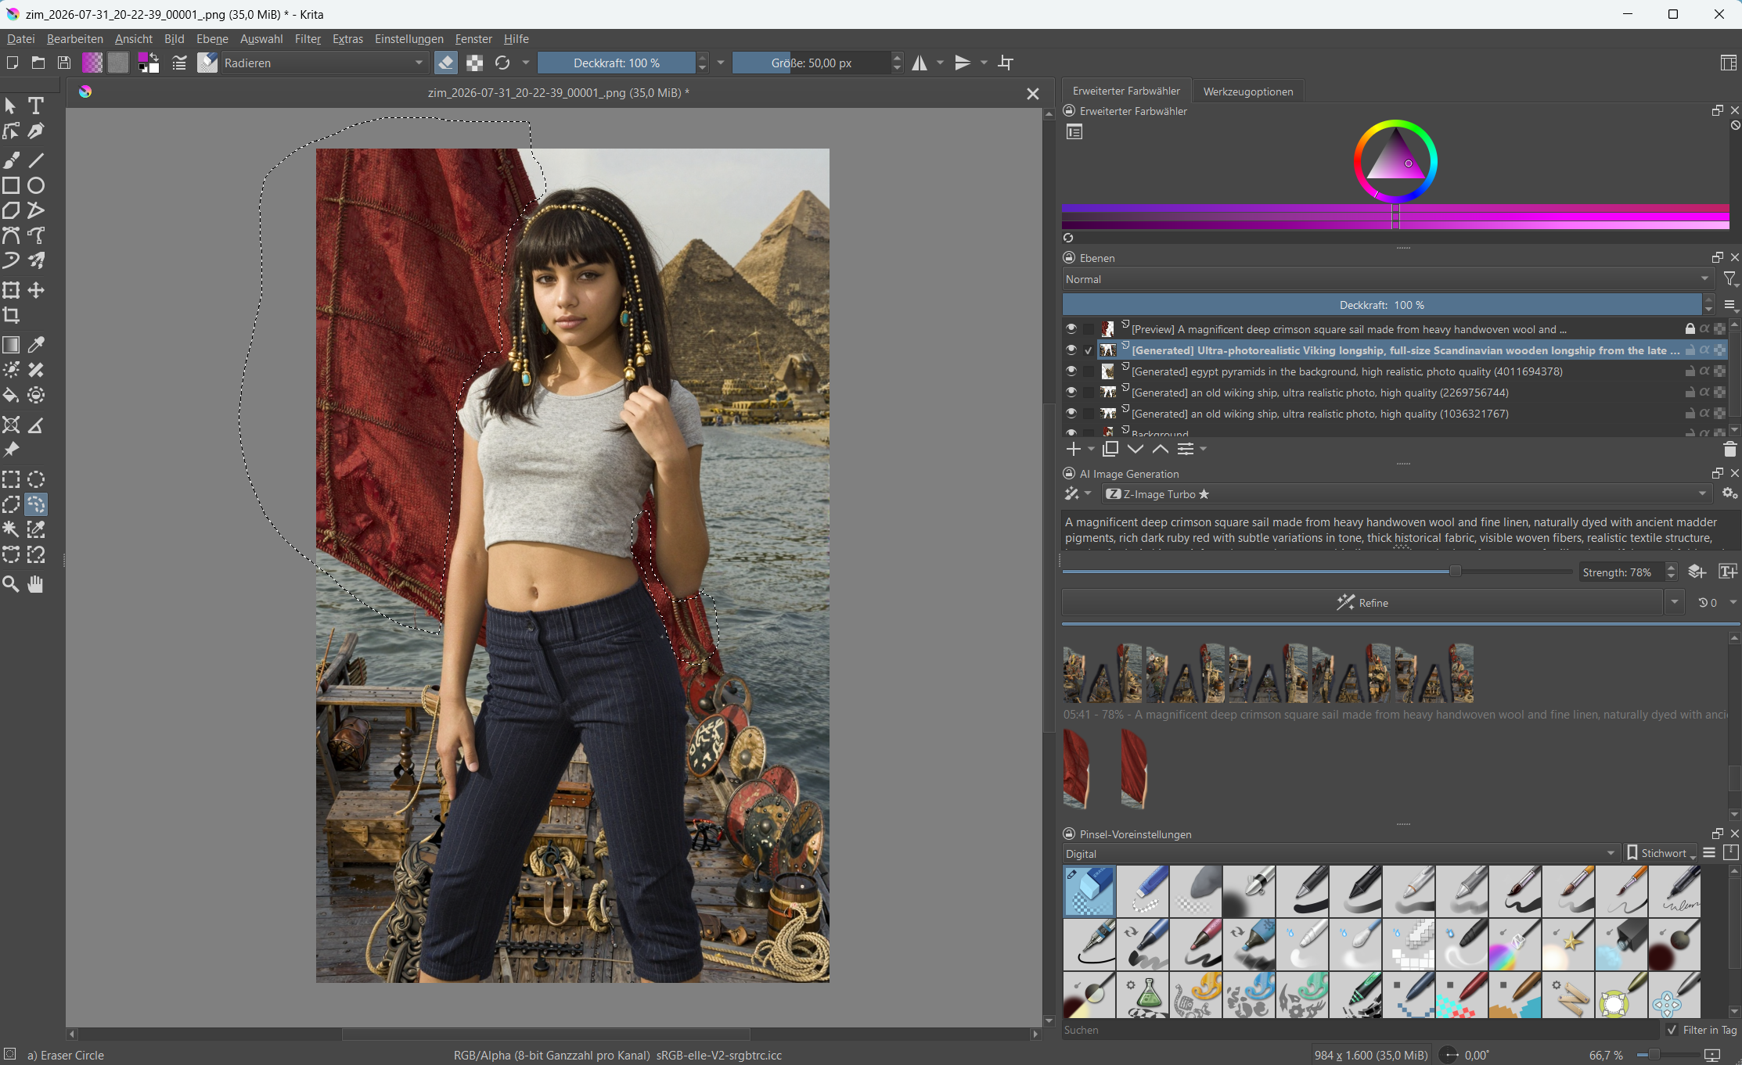The height and width of the screenshot is (1065, 1742).
Task: Adjust the Deckkraft 100 % brush opacity slider
Action: [617, 63]
